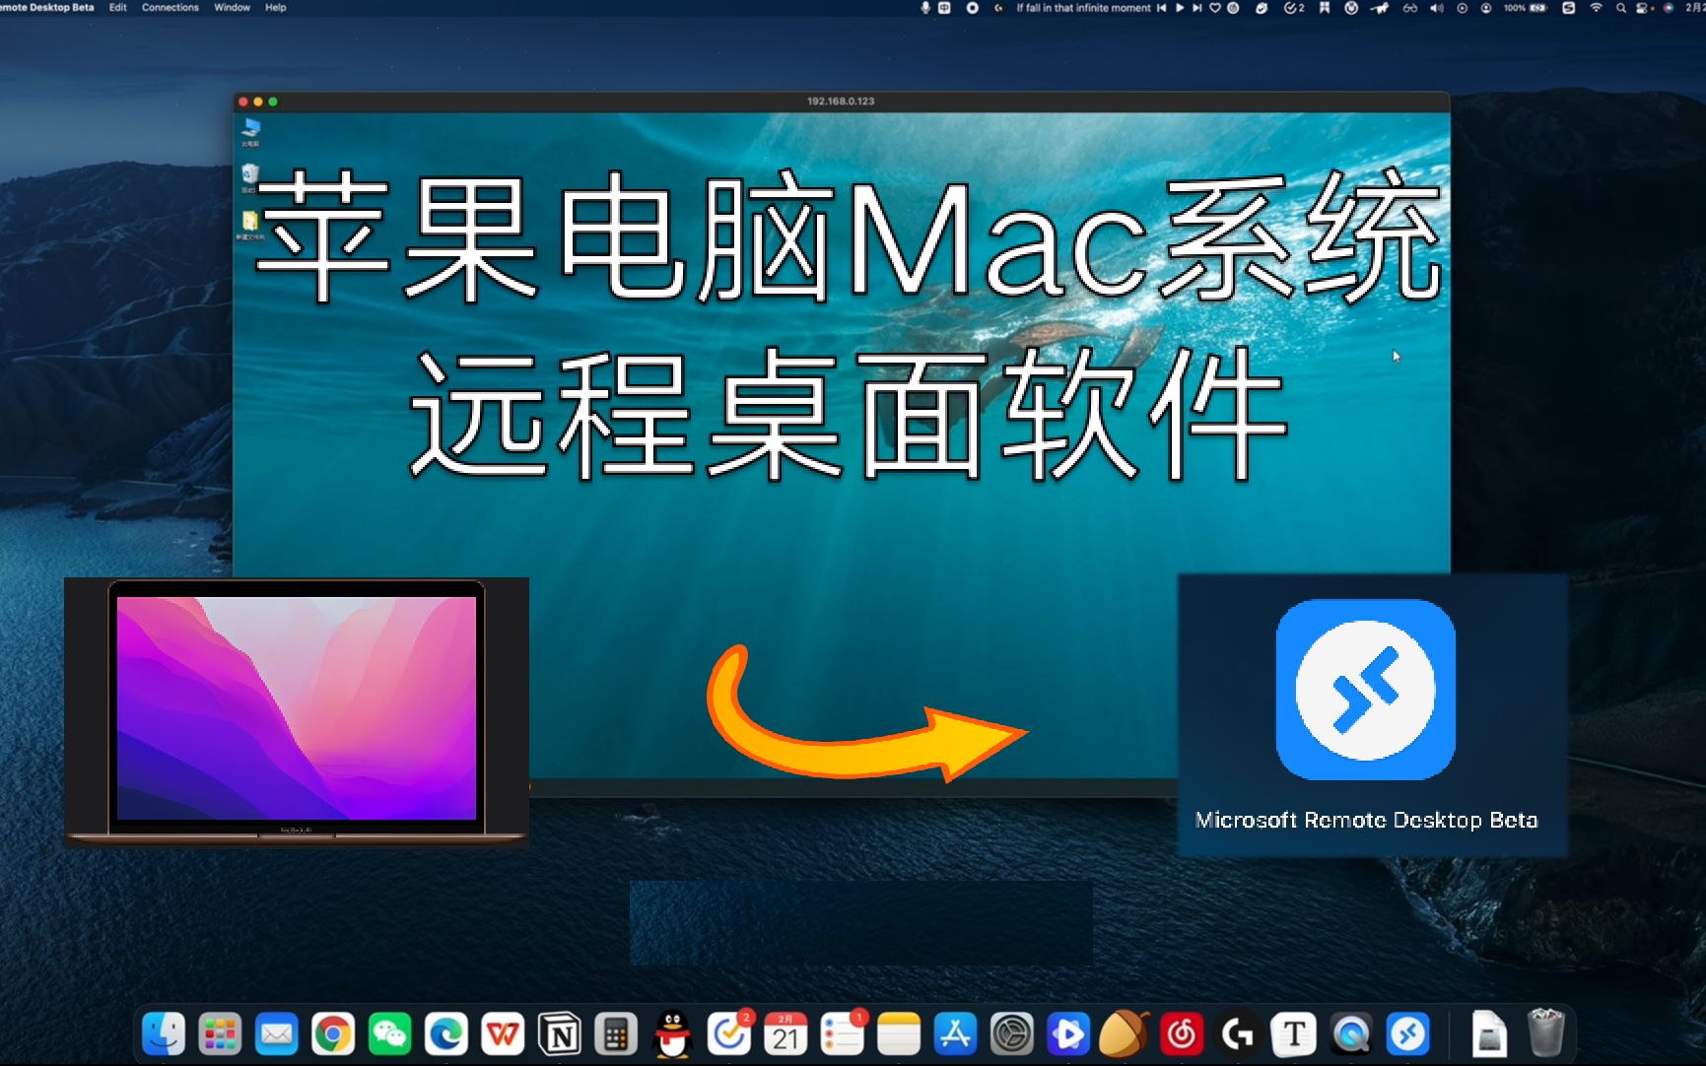Open battery status showing 100%

1526,8
